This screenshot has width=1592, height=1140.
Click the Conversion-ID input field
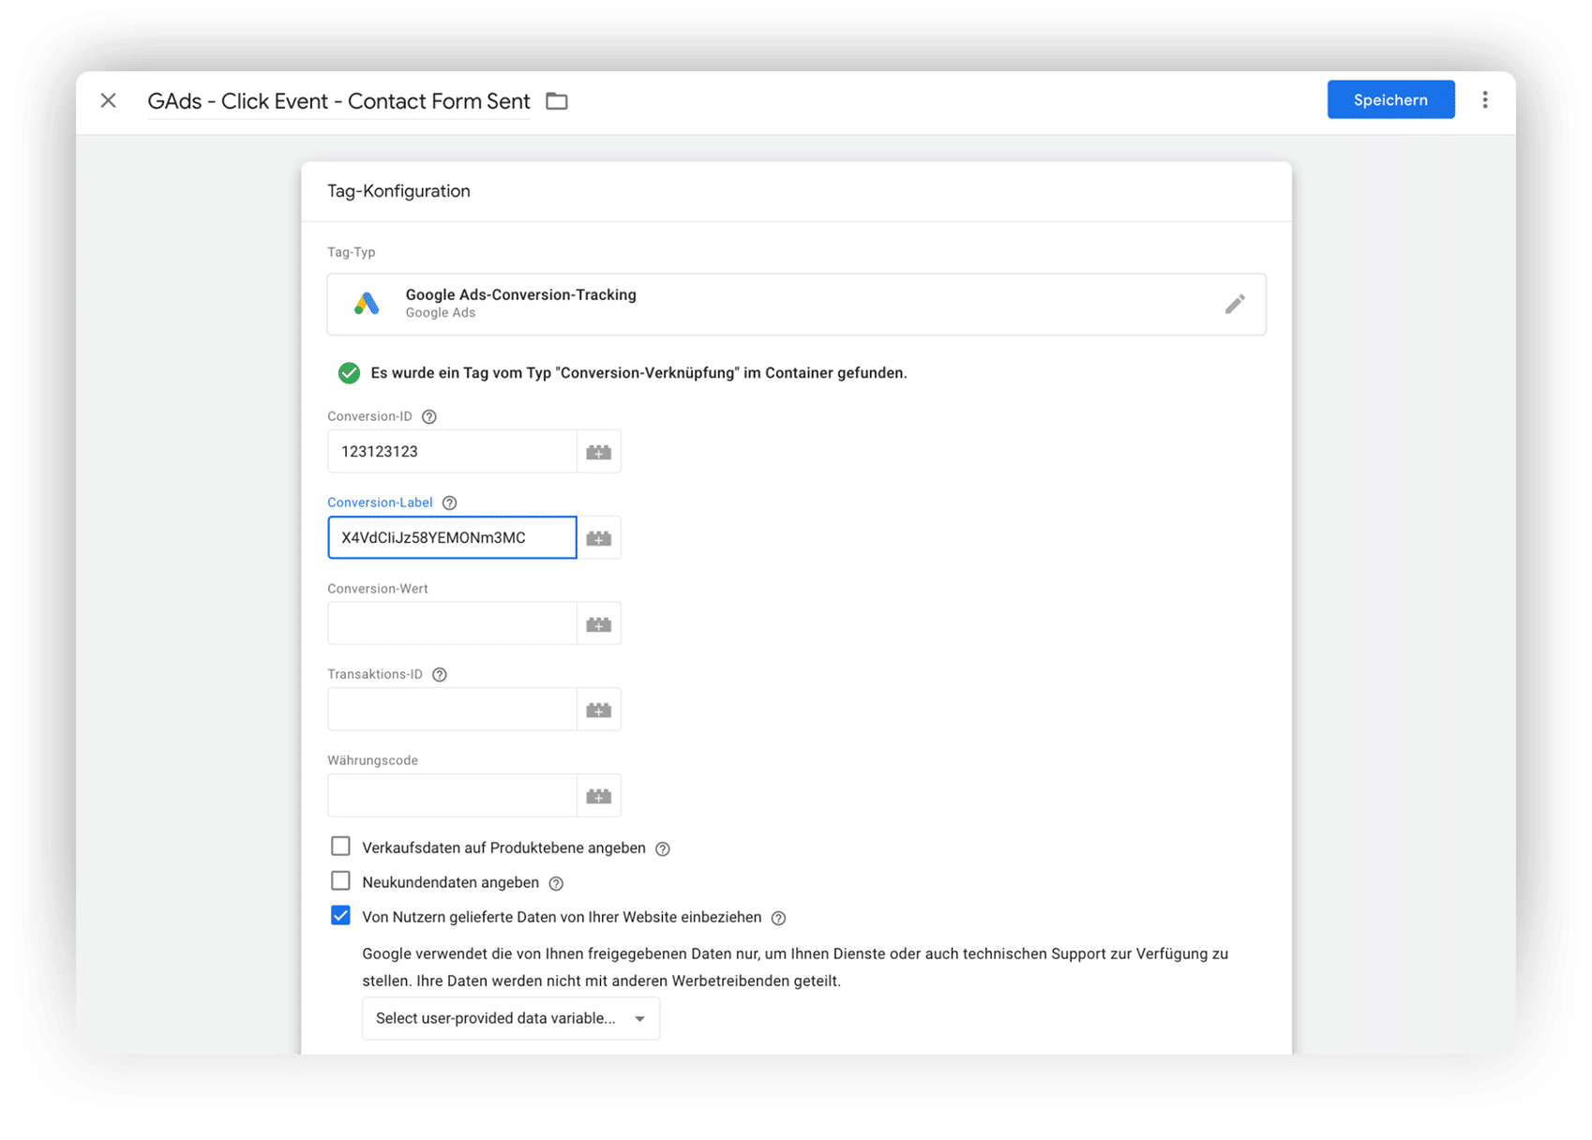coord(452,452)
